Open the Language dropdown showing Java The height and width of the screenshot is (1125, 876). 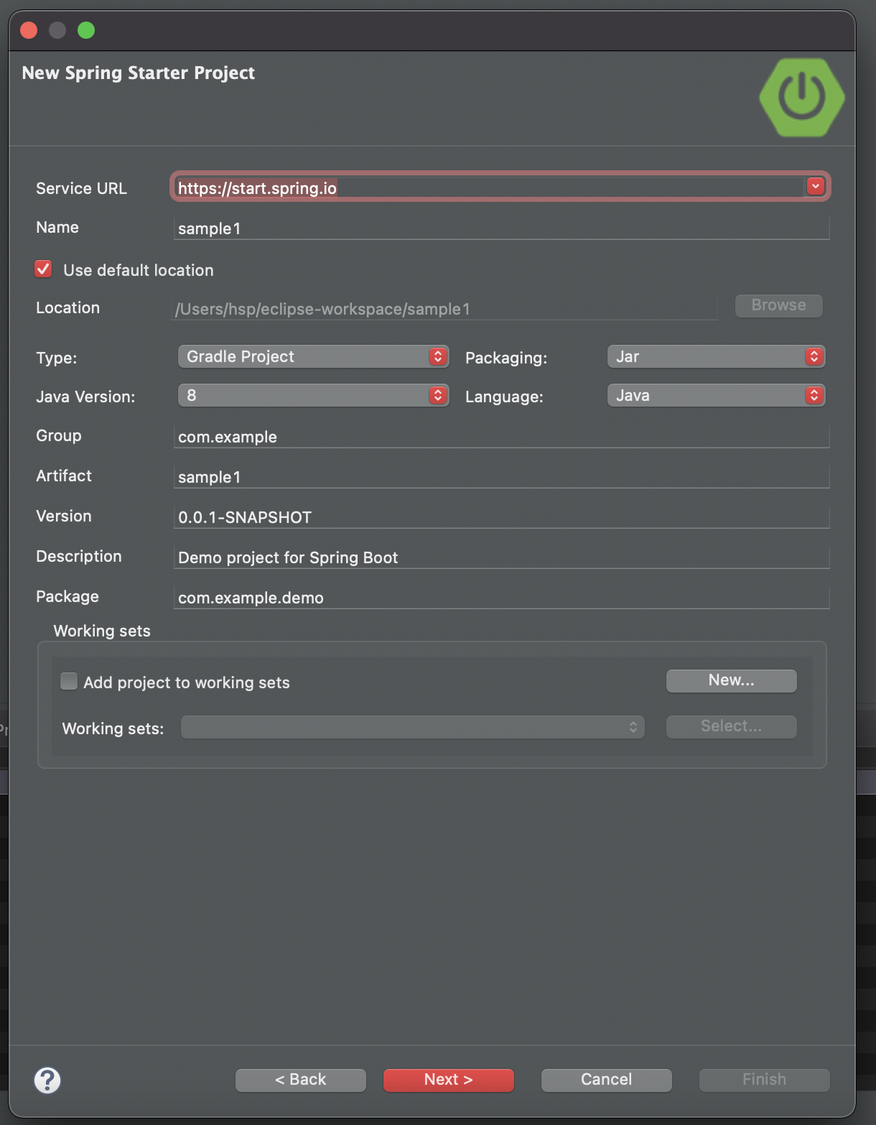point(716,395)
